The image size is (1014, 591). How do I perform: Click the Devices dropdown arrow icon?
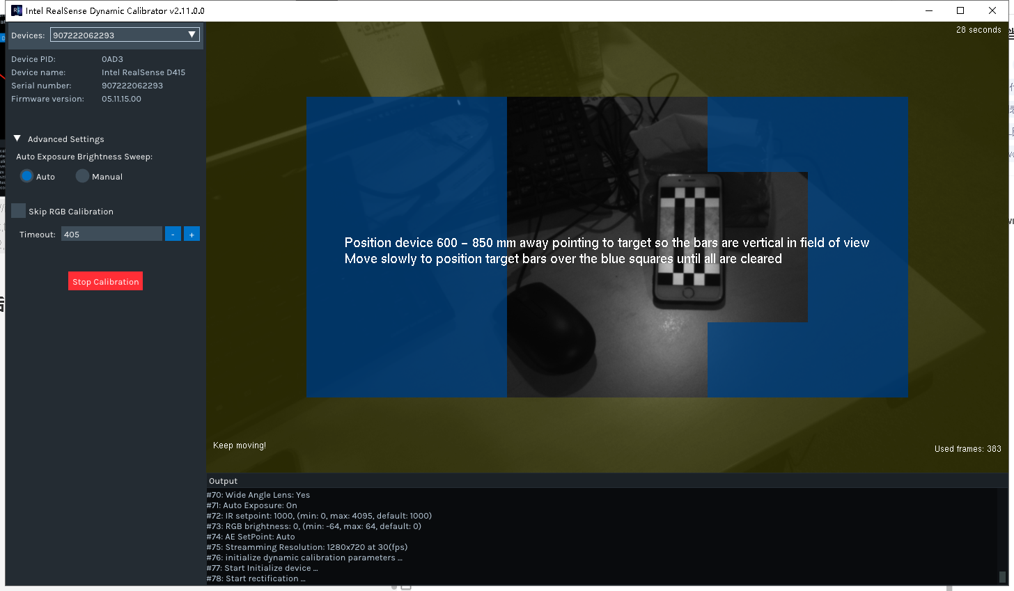[x=191, y=33]
